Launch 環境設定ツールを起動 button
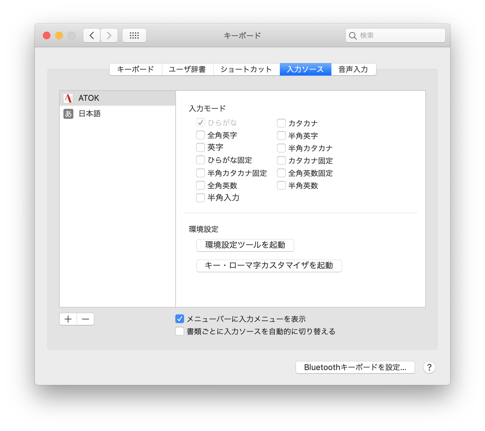Screen dimensions: 485x431 pyautogui.click(x=245, y=245)
